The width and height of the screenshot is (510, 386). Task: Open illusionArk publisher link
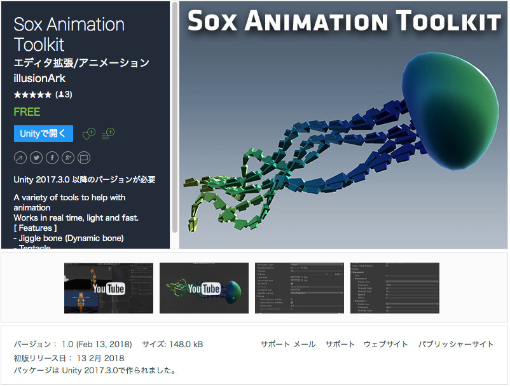(x=39, y=78)
